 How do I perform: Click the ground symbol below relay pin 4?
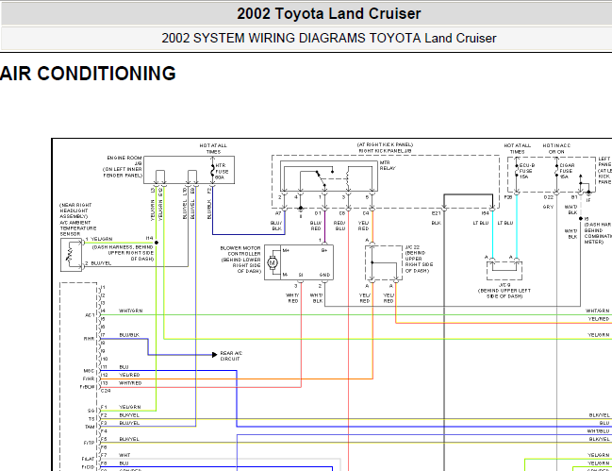[301, 212]
